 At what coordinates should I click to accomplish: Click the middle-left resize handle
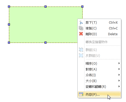coord(9,24)
